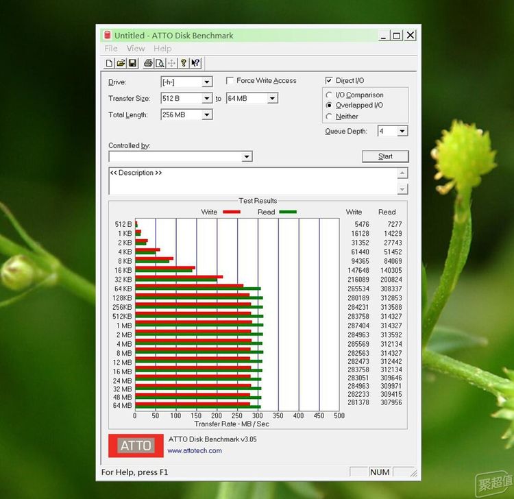The image size is (514, 499).
Task: Click the 16 KB row label
Action: 123,271
